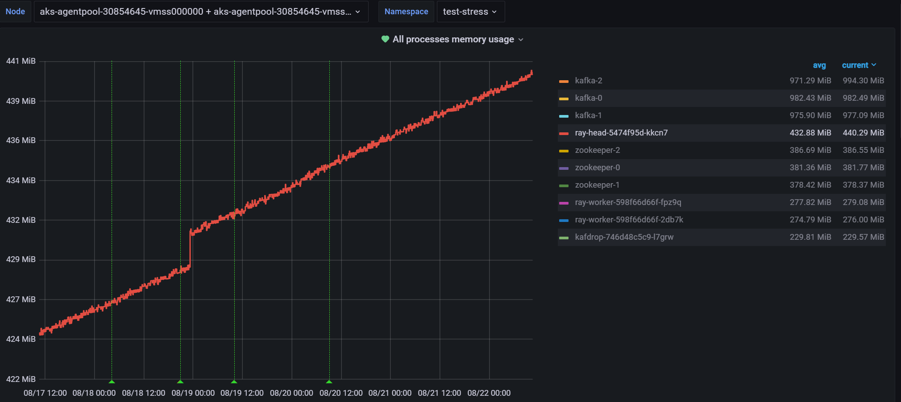This screenshot has height=402, width=901.
Task: Click the kafdrop light green color swatch
Action: click(564, 238)
